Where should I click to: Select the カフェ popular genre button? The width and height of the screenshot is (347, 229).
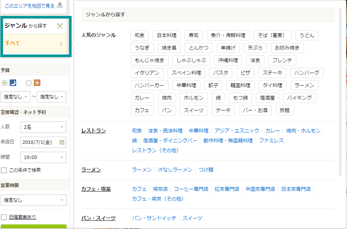(x=142, y=110)
